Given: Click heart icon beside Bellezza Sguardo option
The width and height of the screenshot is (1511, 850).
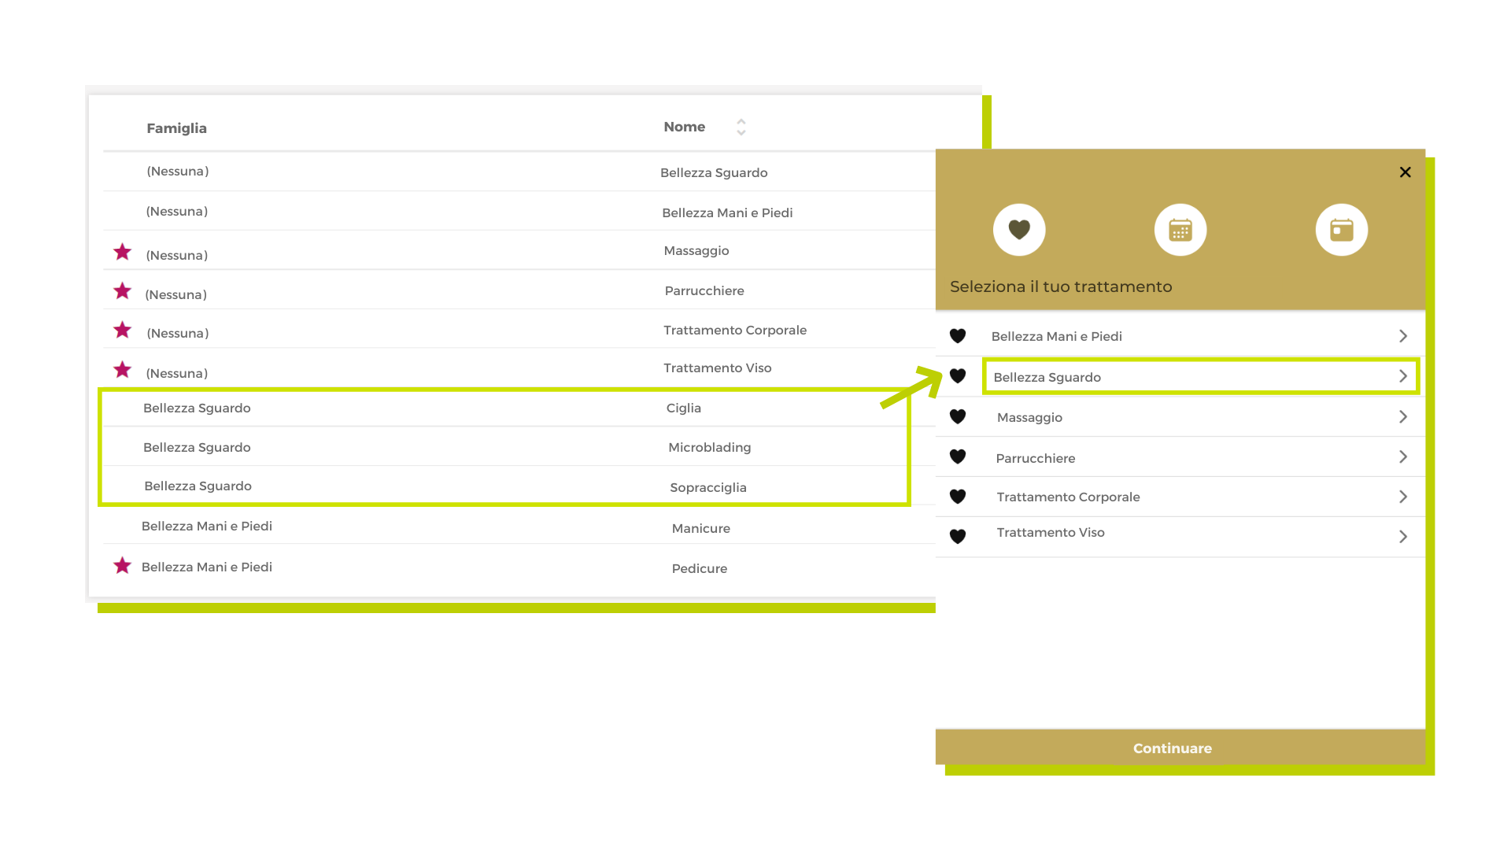Looking at the screenshot, I should pos(958,376).
